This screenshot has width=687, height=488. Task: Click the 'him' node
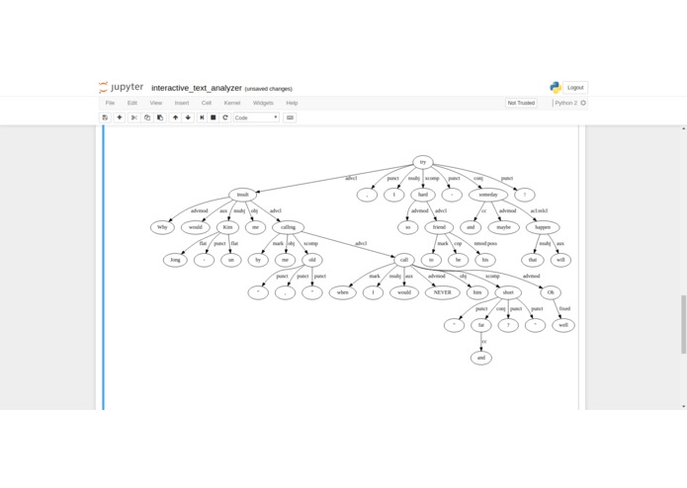(477, 292)
